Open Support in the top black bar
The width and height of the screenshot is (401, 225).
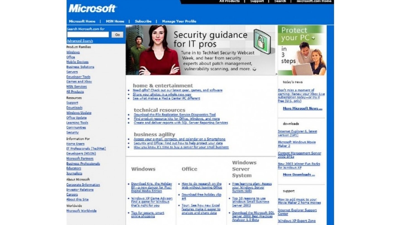pyautogui.click(x=257, y=1)
